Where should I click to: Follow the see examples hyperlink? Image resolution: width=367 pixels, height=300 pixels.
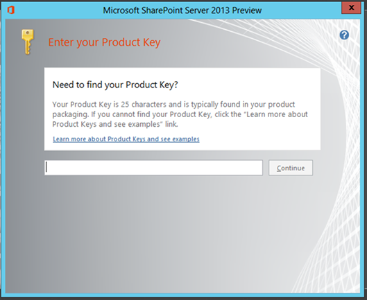126,139
